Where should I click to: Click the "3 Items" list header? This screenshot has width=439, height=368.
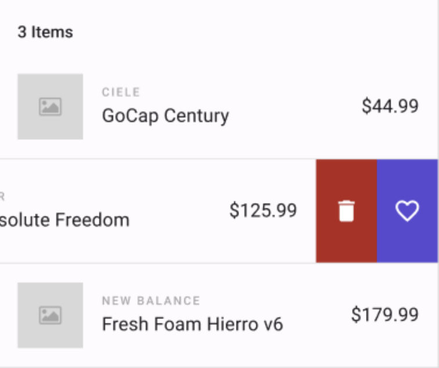[45, 32]
